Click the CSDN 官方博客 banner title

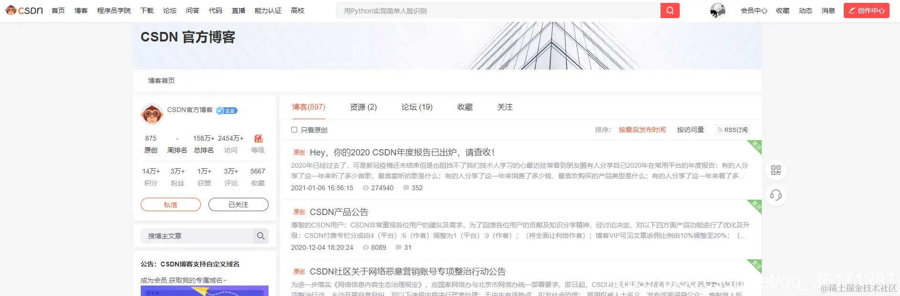pyautogui.click(x=188, y=37)
